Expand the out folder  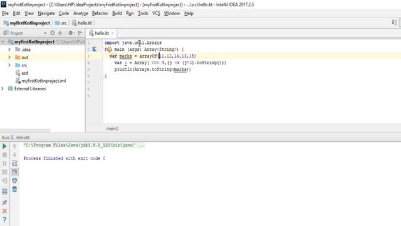(9, 57)
